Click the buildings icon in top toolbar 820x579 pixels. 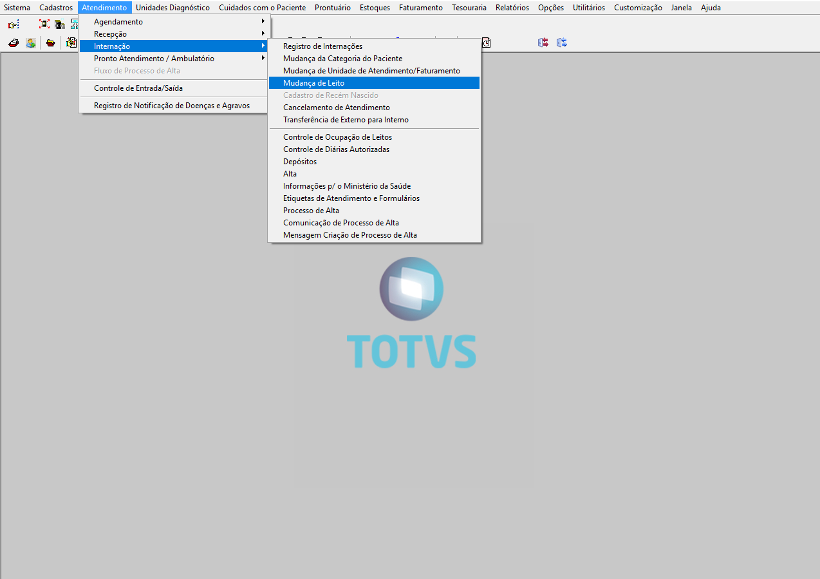(60, 24)
